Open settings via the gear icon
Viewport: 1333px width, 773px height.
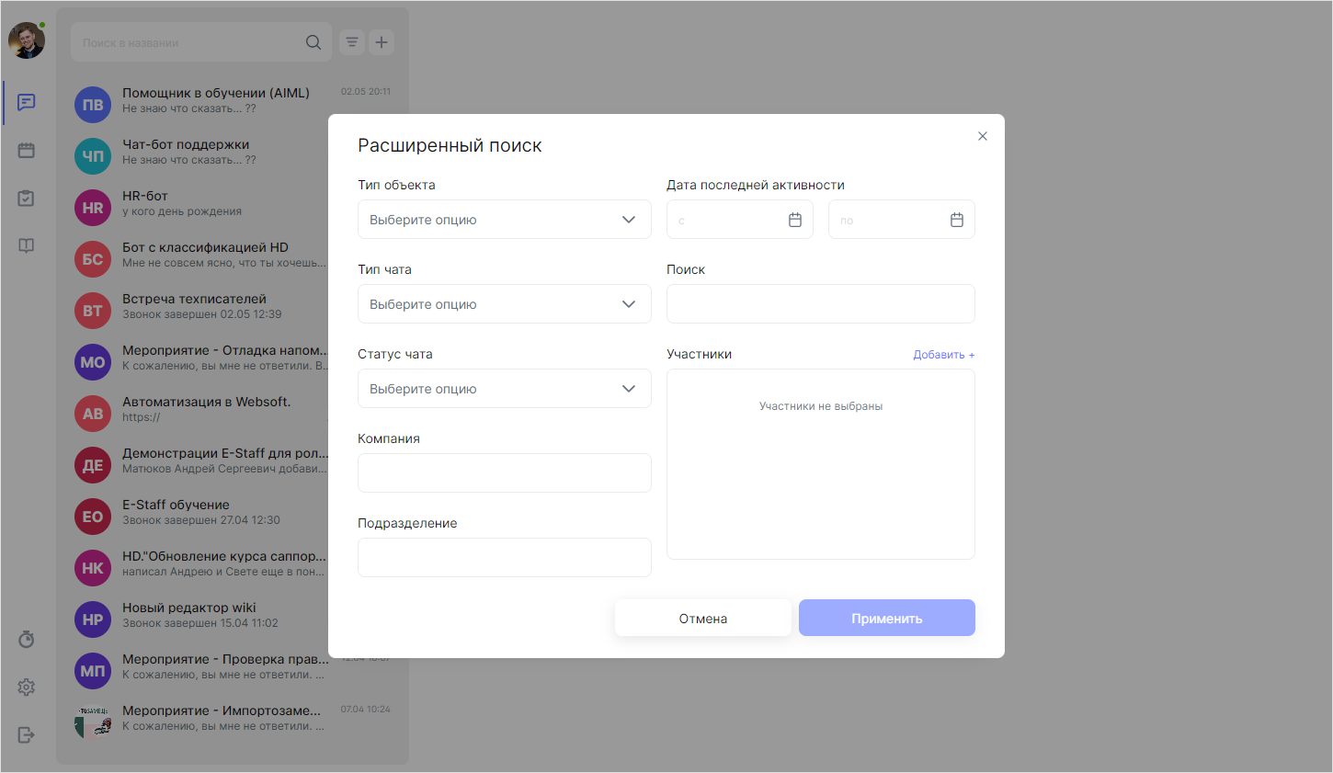tap(27, 687)
